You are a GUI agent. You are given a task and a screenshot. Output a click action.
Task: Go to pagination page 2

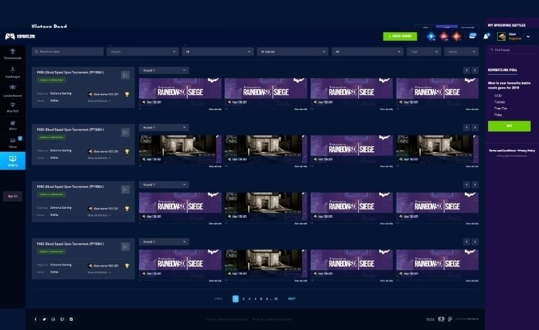(243, 299)
